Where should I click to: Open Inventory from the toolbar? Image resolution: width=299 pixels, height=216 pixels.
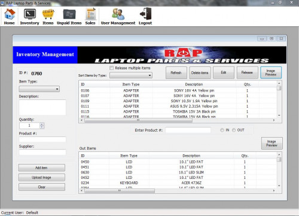(x=30, y=14)
